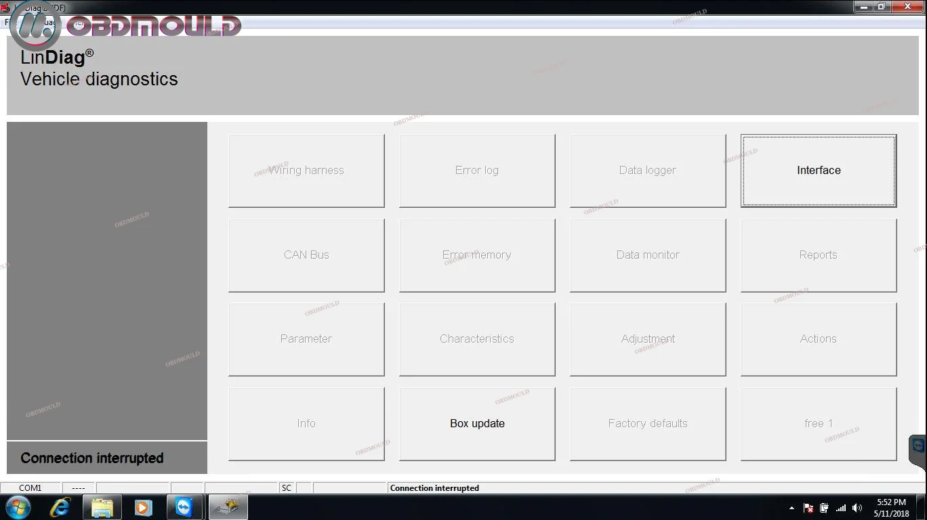Image resolution: width=927 pixels, height=520 pixels.
Task: Launch Internet Explorer from taskbar
Action: coord(60,507)
